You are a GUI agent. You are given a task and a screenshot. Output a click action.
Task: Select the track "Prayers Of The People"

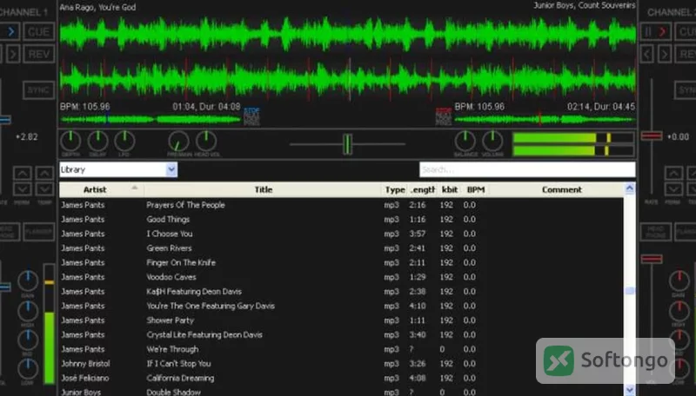(341, 205)
